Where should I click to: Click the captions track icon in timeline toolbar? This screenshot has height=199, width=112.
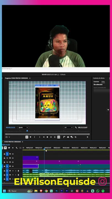pos(20,148)
